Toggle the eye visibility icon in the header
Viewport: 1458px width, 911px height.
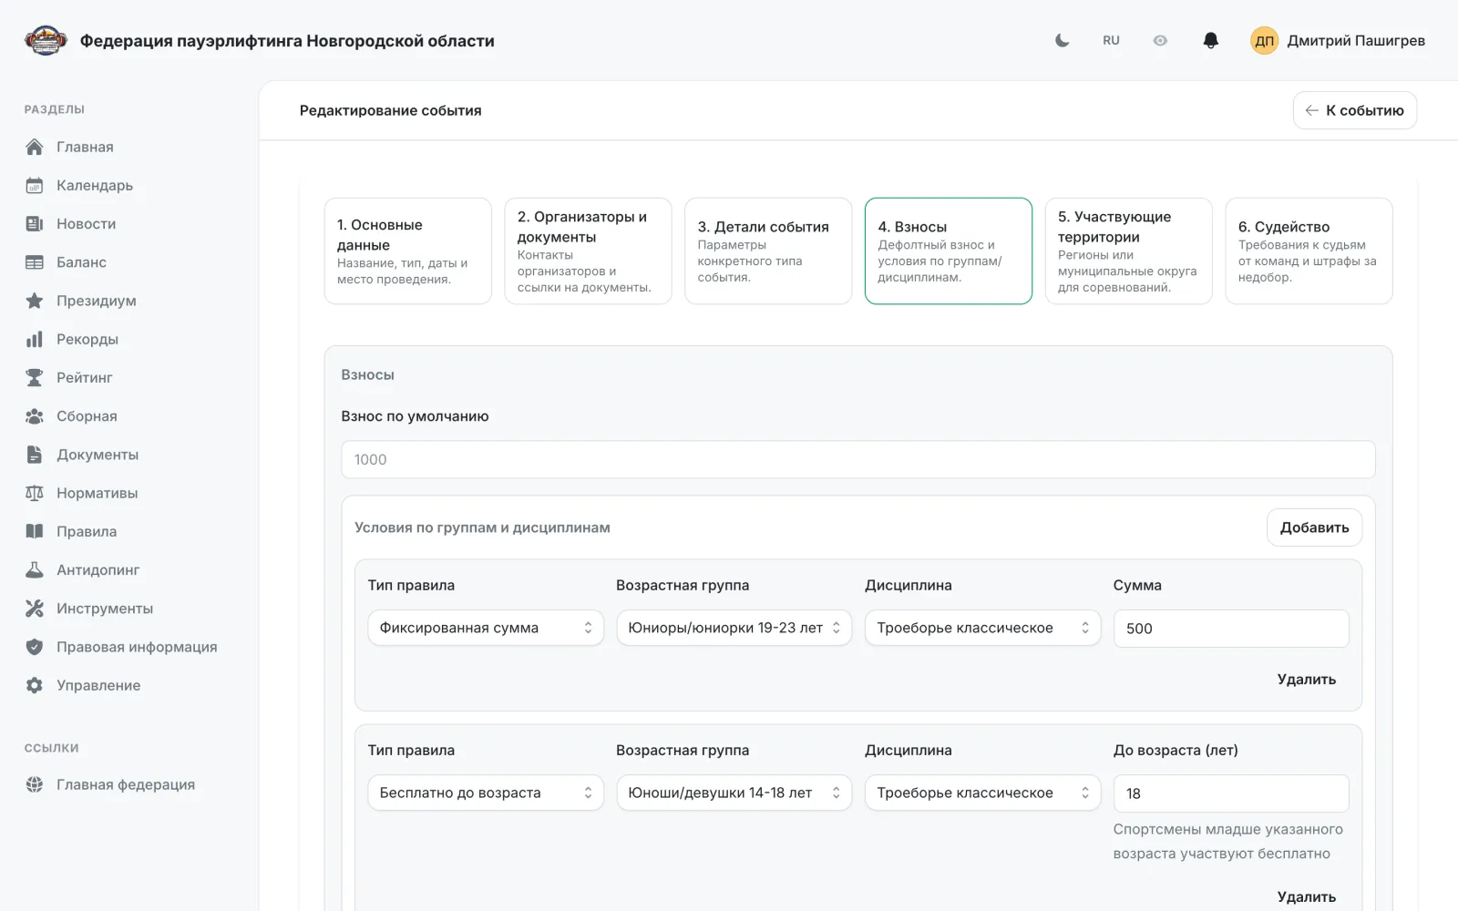1160,40
